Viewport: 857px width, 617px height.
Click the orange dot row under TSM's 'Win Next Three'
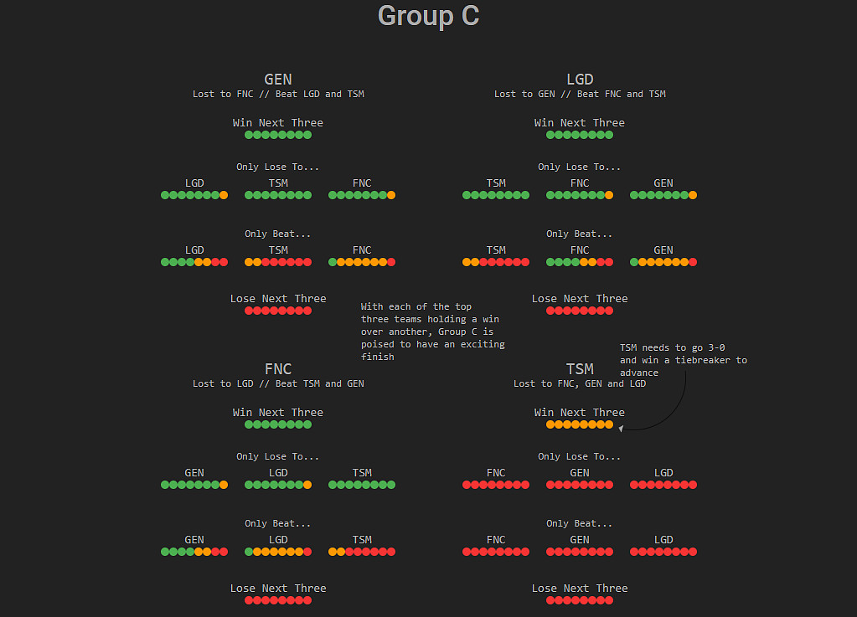click(580, 424)
